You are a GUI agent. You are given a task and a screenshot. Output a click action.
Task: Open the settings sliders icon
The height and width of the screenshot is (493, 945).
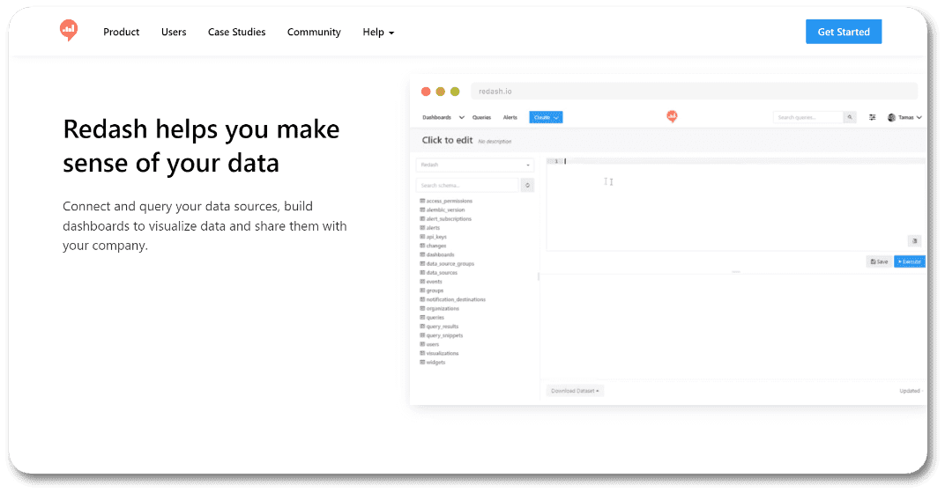pyautogui.click(x=872, y=117)
